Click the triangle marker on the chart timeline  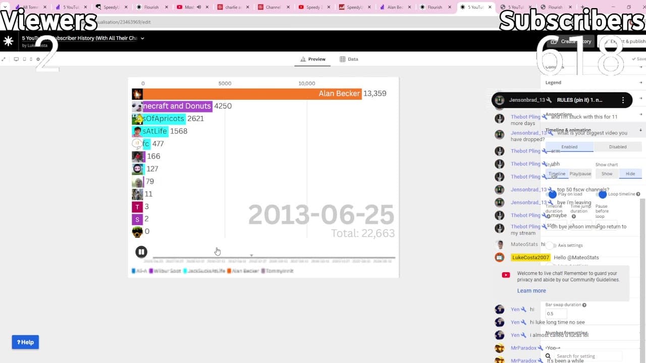coord(251,256)
